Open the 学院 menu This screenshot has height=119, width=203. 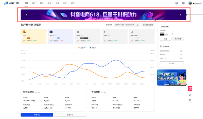pos(73,3)
